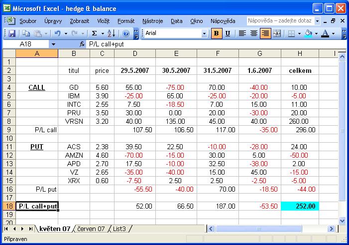This screenshot has width=349, height=245.
Task: Click the Excel application icon in title bar
Action: (6, 8)
